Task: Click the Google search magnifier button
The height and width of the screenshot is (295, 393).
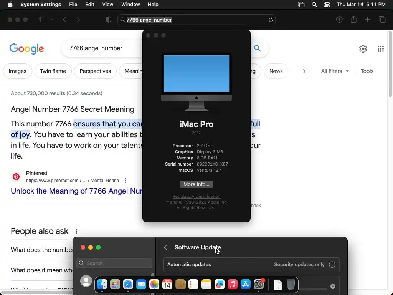Action: 257,48
